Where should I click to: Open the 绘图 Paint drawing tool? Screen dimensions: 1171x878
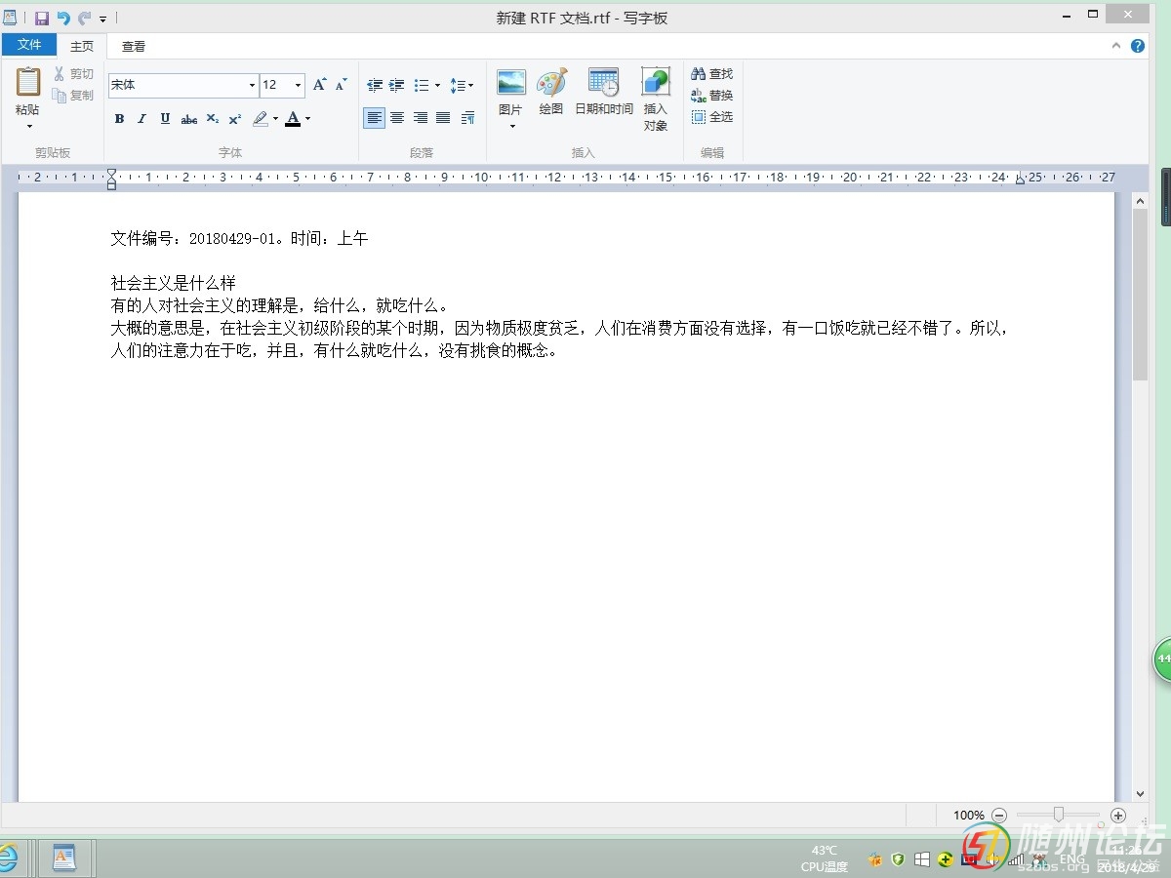pyautogui.click(x=551, y=84)
